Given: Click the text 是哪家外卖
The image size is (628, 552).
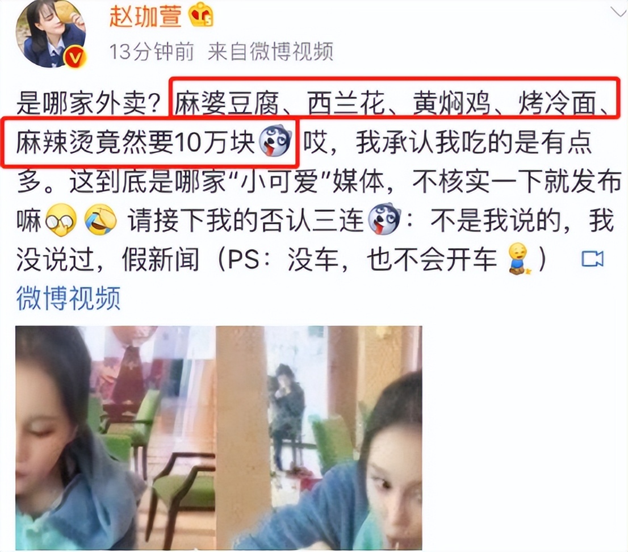Looking at the screenshot, I should click(x=81, y=103).
